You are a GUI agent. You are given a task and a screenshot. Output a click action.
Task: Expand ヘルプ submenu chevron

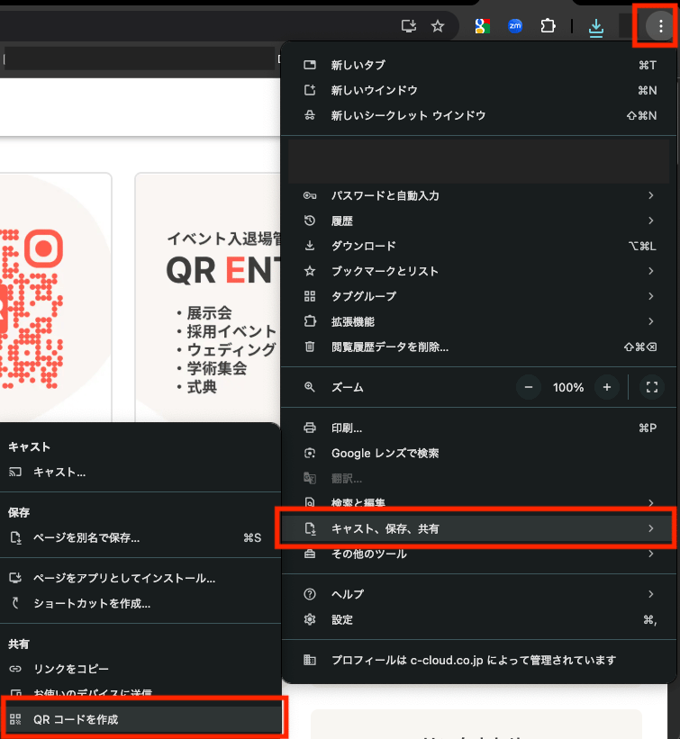[x=651, y=594]
